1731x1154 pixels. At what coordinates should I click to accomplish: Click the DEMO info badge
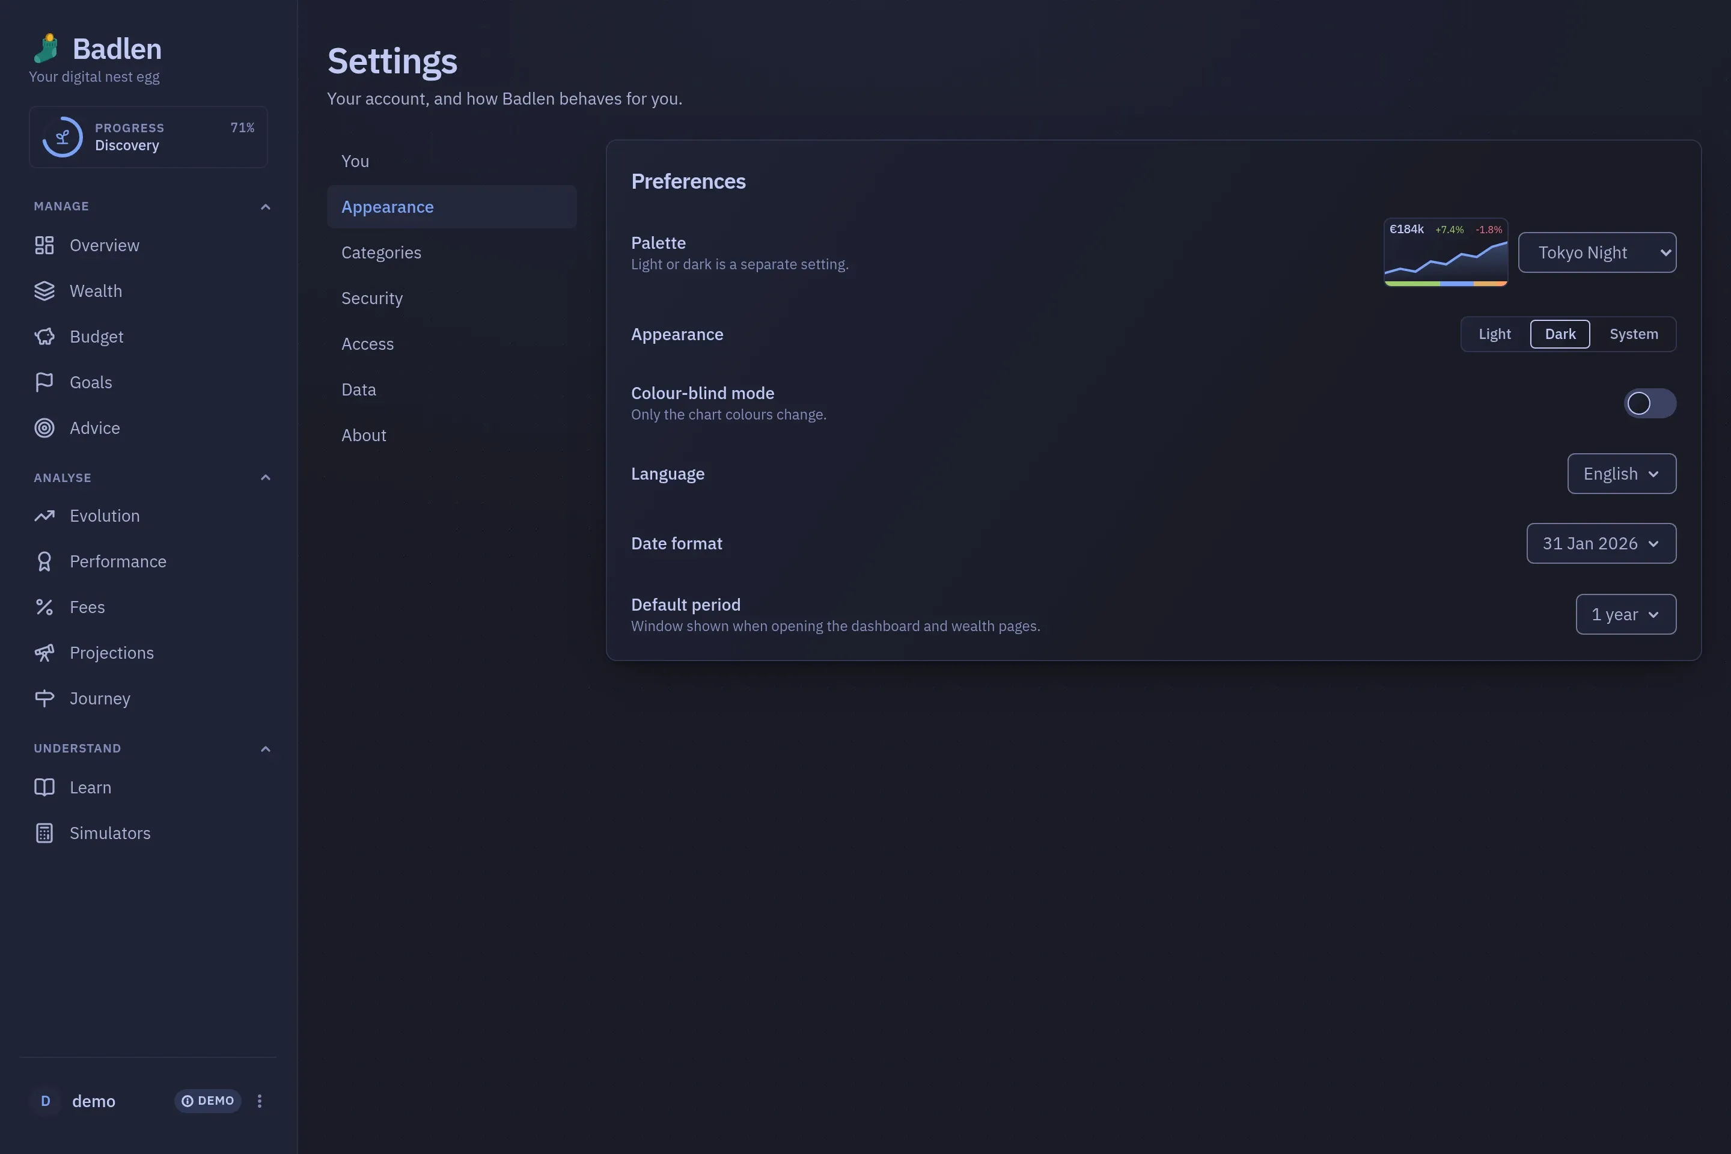(x=207, y=1101)
